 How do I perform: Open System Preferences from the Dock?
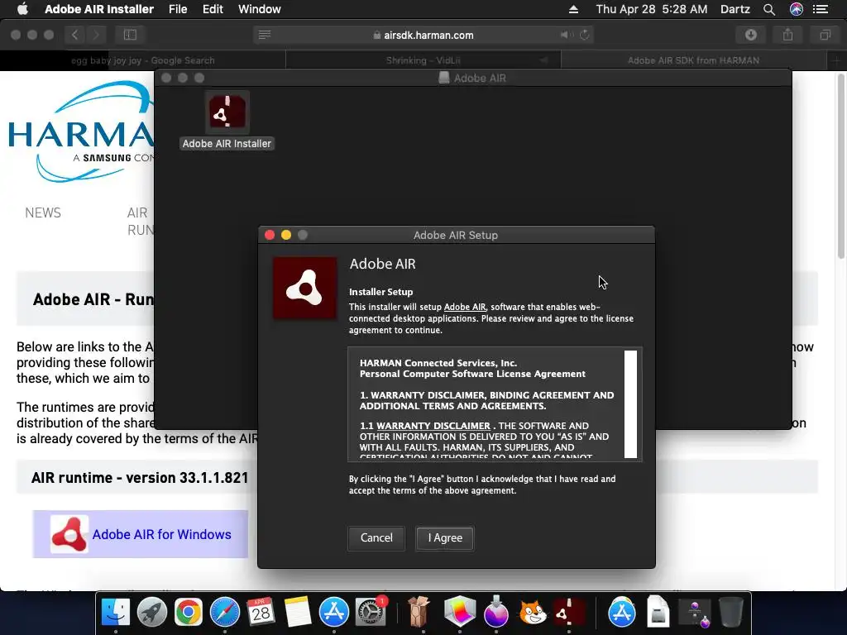coord(371,612)
